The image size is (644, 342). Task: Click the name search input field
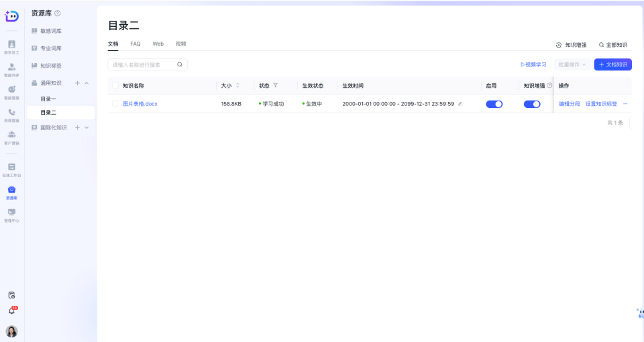pyautogui.click(x=142, y=64)
